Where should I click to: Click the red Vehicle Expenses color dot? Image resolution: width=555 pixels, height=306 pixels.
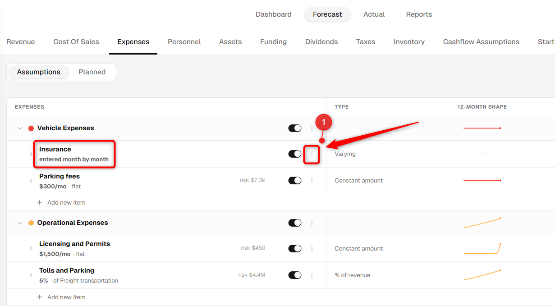[31, 128]
